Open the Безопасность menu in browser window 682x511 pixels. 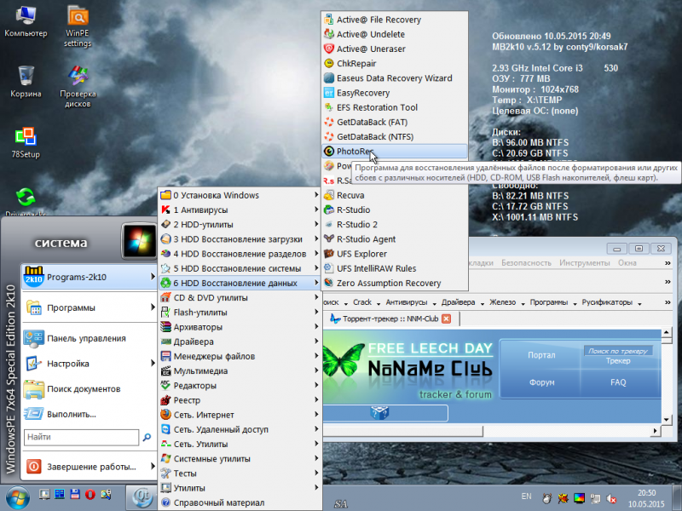coord(526,263)
